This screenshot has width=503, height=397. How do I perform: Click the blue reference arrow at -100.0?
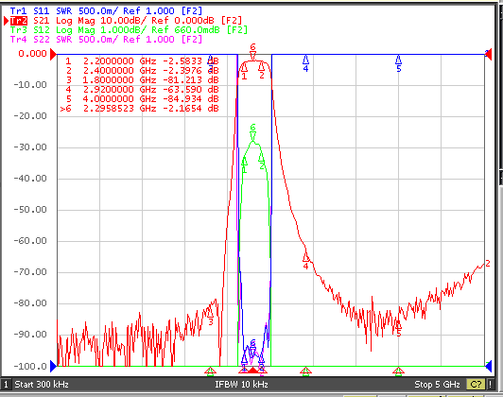point(53,366)
